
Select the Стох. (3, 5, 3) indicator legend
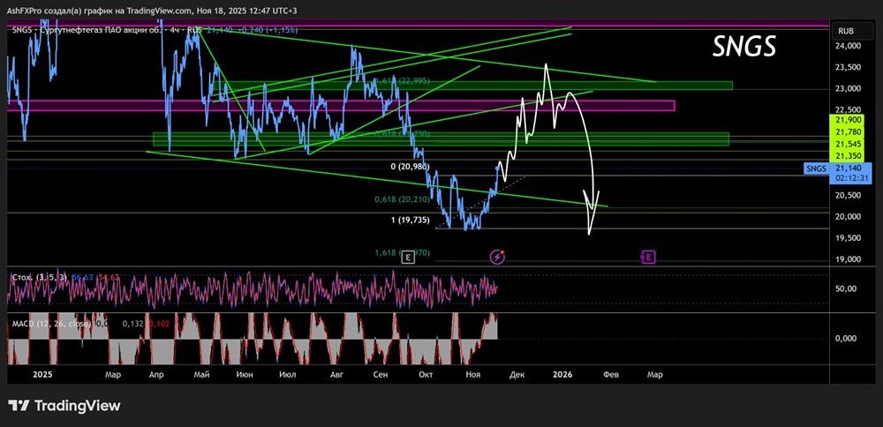click(x=40, y=277)
